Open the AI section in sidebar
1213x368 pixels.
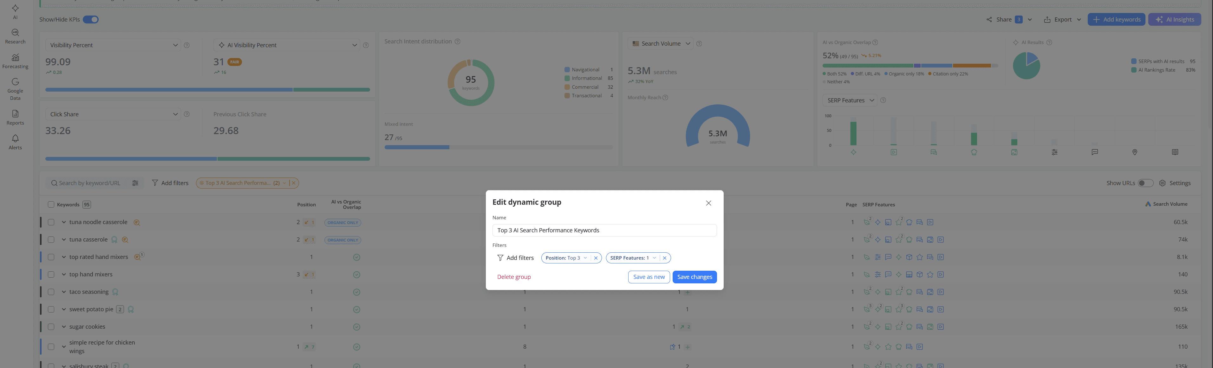[x=15, y=11]
